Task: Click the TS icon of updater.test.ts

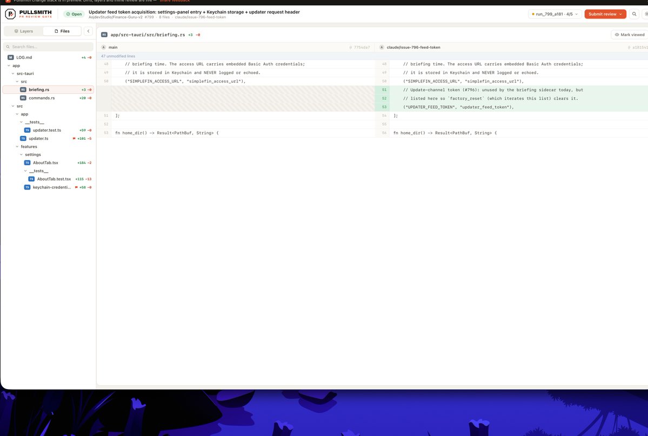Action: pos(27,131)
